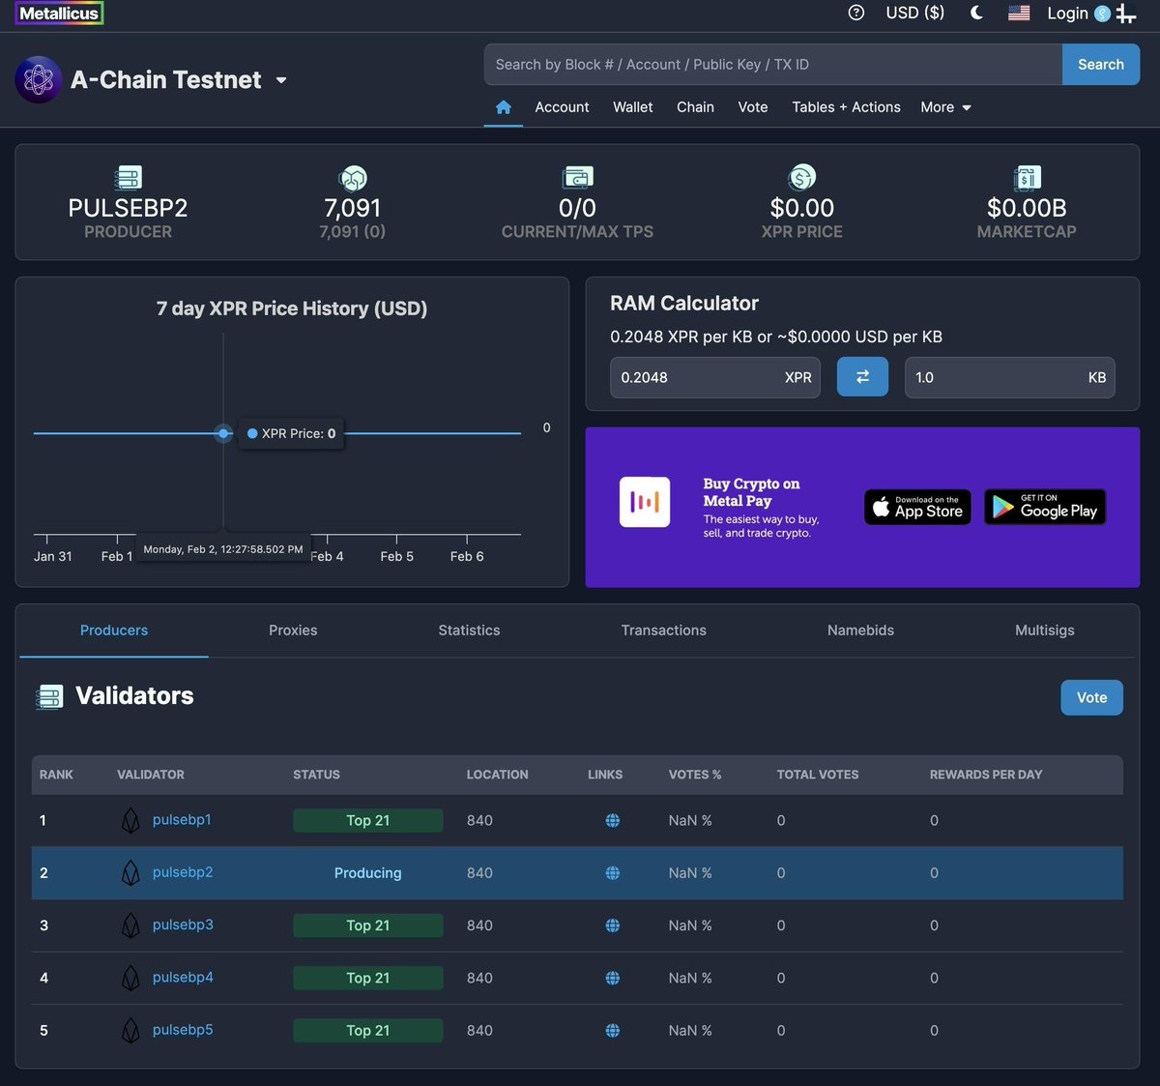Open the pulsebp3 validator link

(x=183, y=925)
